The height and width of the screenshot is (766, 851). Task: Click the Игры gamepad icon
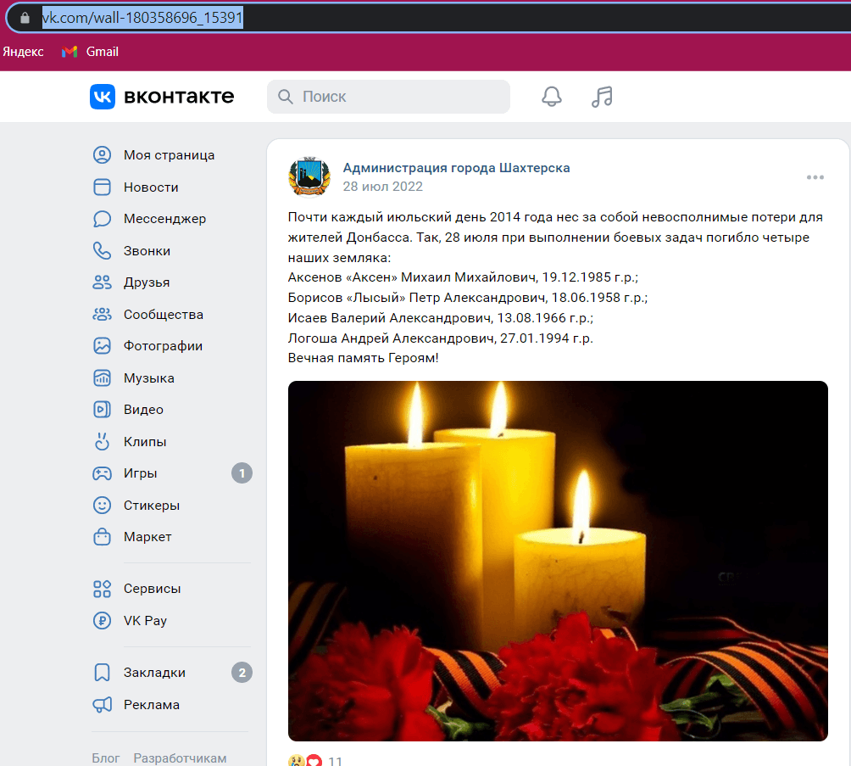(x=102, y=473)
